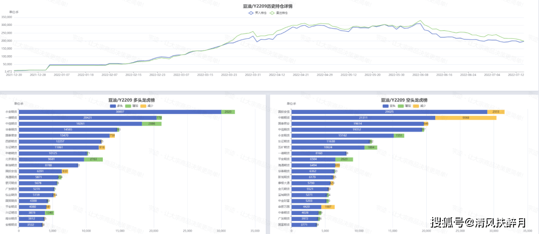The width and height of the screenshot is (539, 234).
Task: Click green 增加 legend icon in 空头龙虎榜
Action: 401,106
